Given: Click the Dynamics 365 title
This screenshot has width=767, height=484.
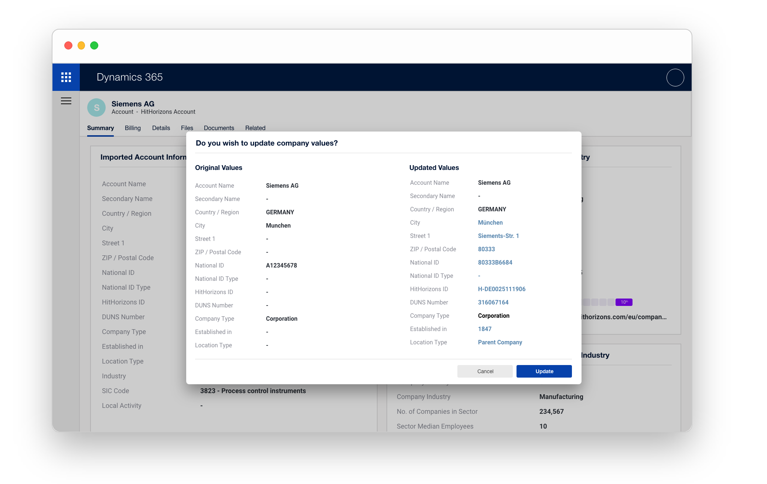Looking at the screenshot, I should tap(130, 77).
